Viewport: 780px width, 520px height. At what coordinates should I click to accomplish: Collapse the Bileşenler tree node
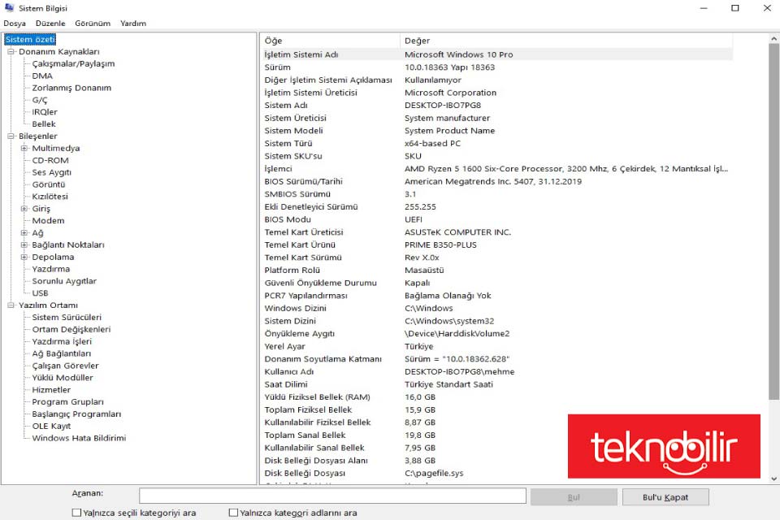pyautogui.click(x=11, y=136)
